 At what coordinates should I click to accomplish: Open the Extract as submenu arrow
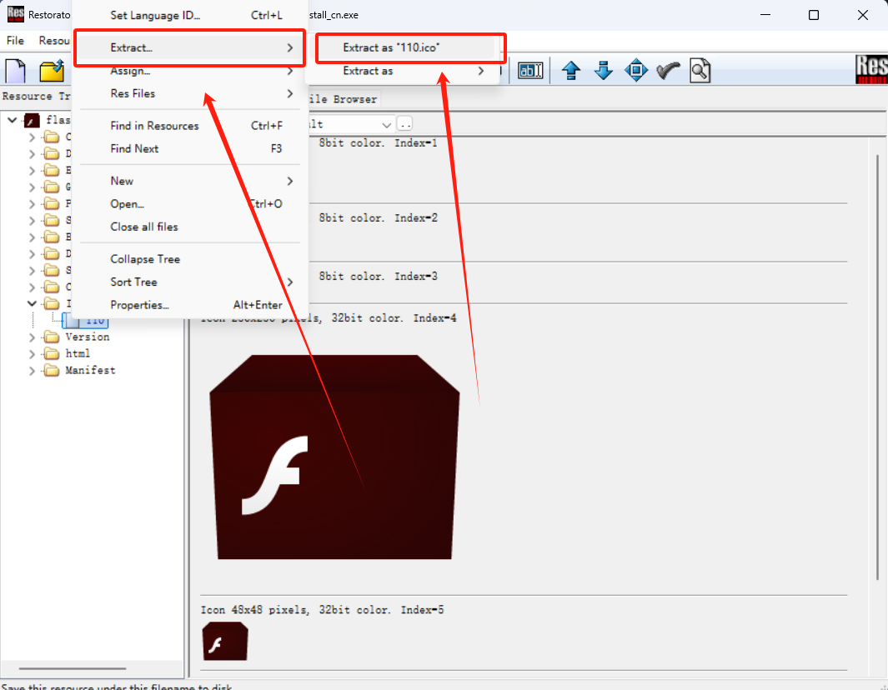click(481, 71)
